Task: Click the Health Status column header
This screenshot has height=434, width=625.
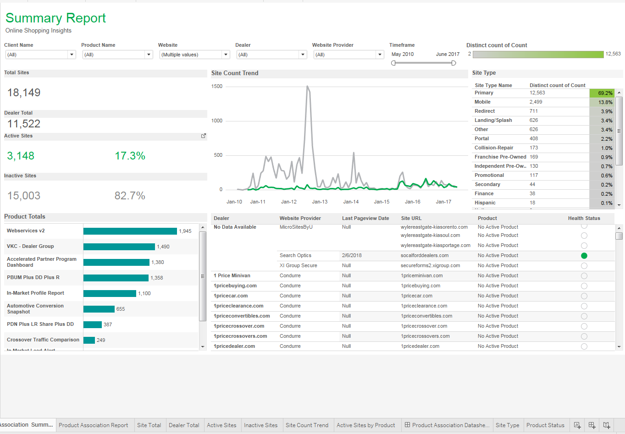Action: click(584, 218)
